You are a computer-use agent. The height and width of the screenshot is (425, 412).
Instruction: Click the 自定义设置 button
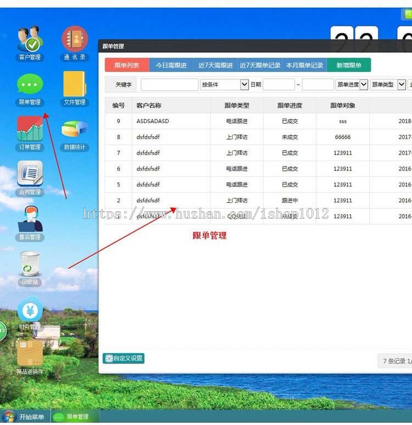point(124,358)
